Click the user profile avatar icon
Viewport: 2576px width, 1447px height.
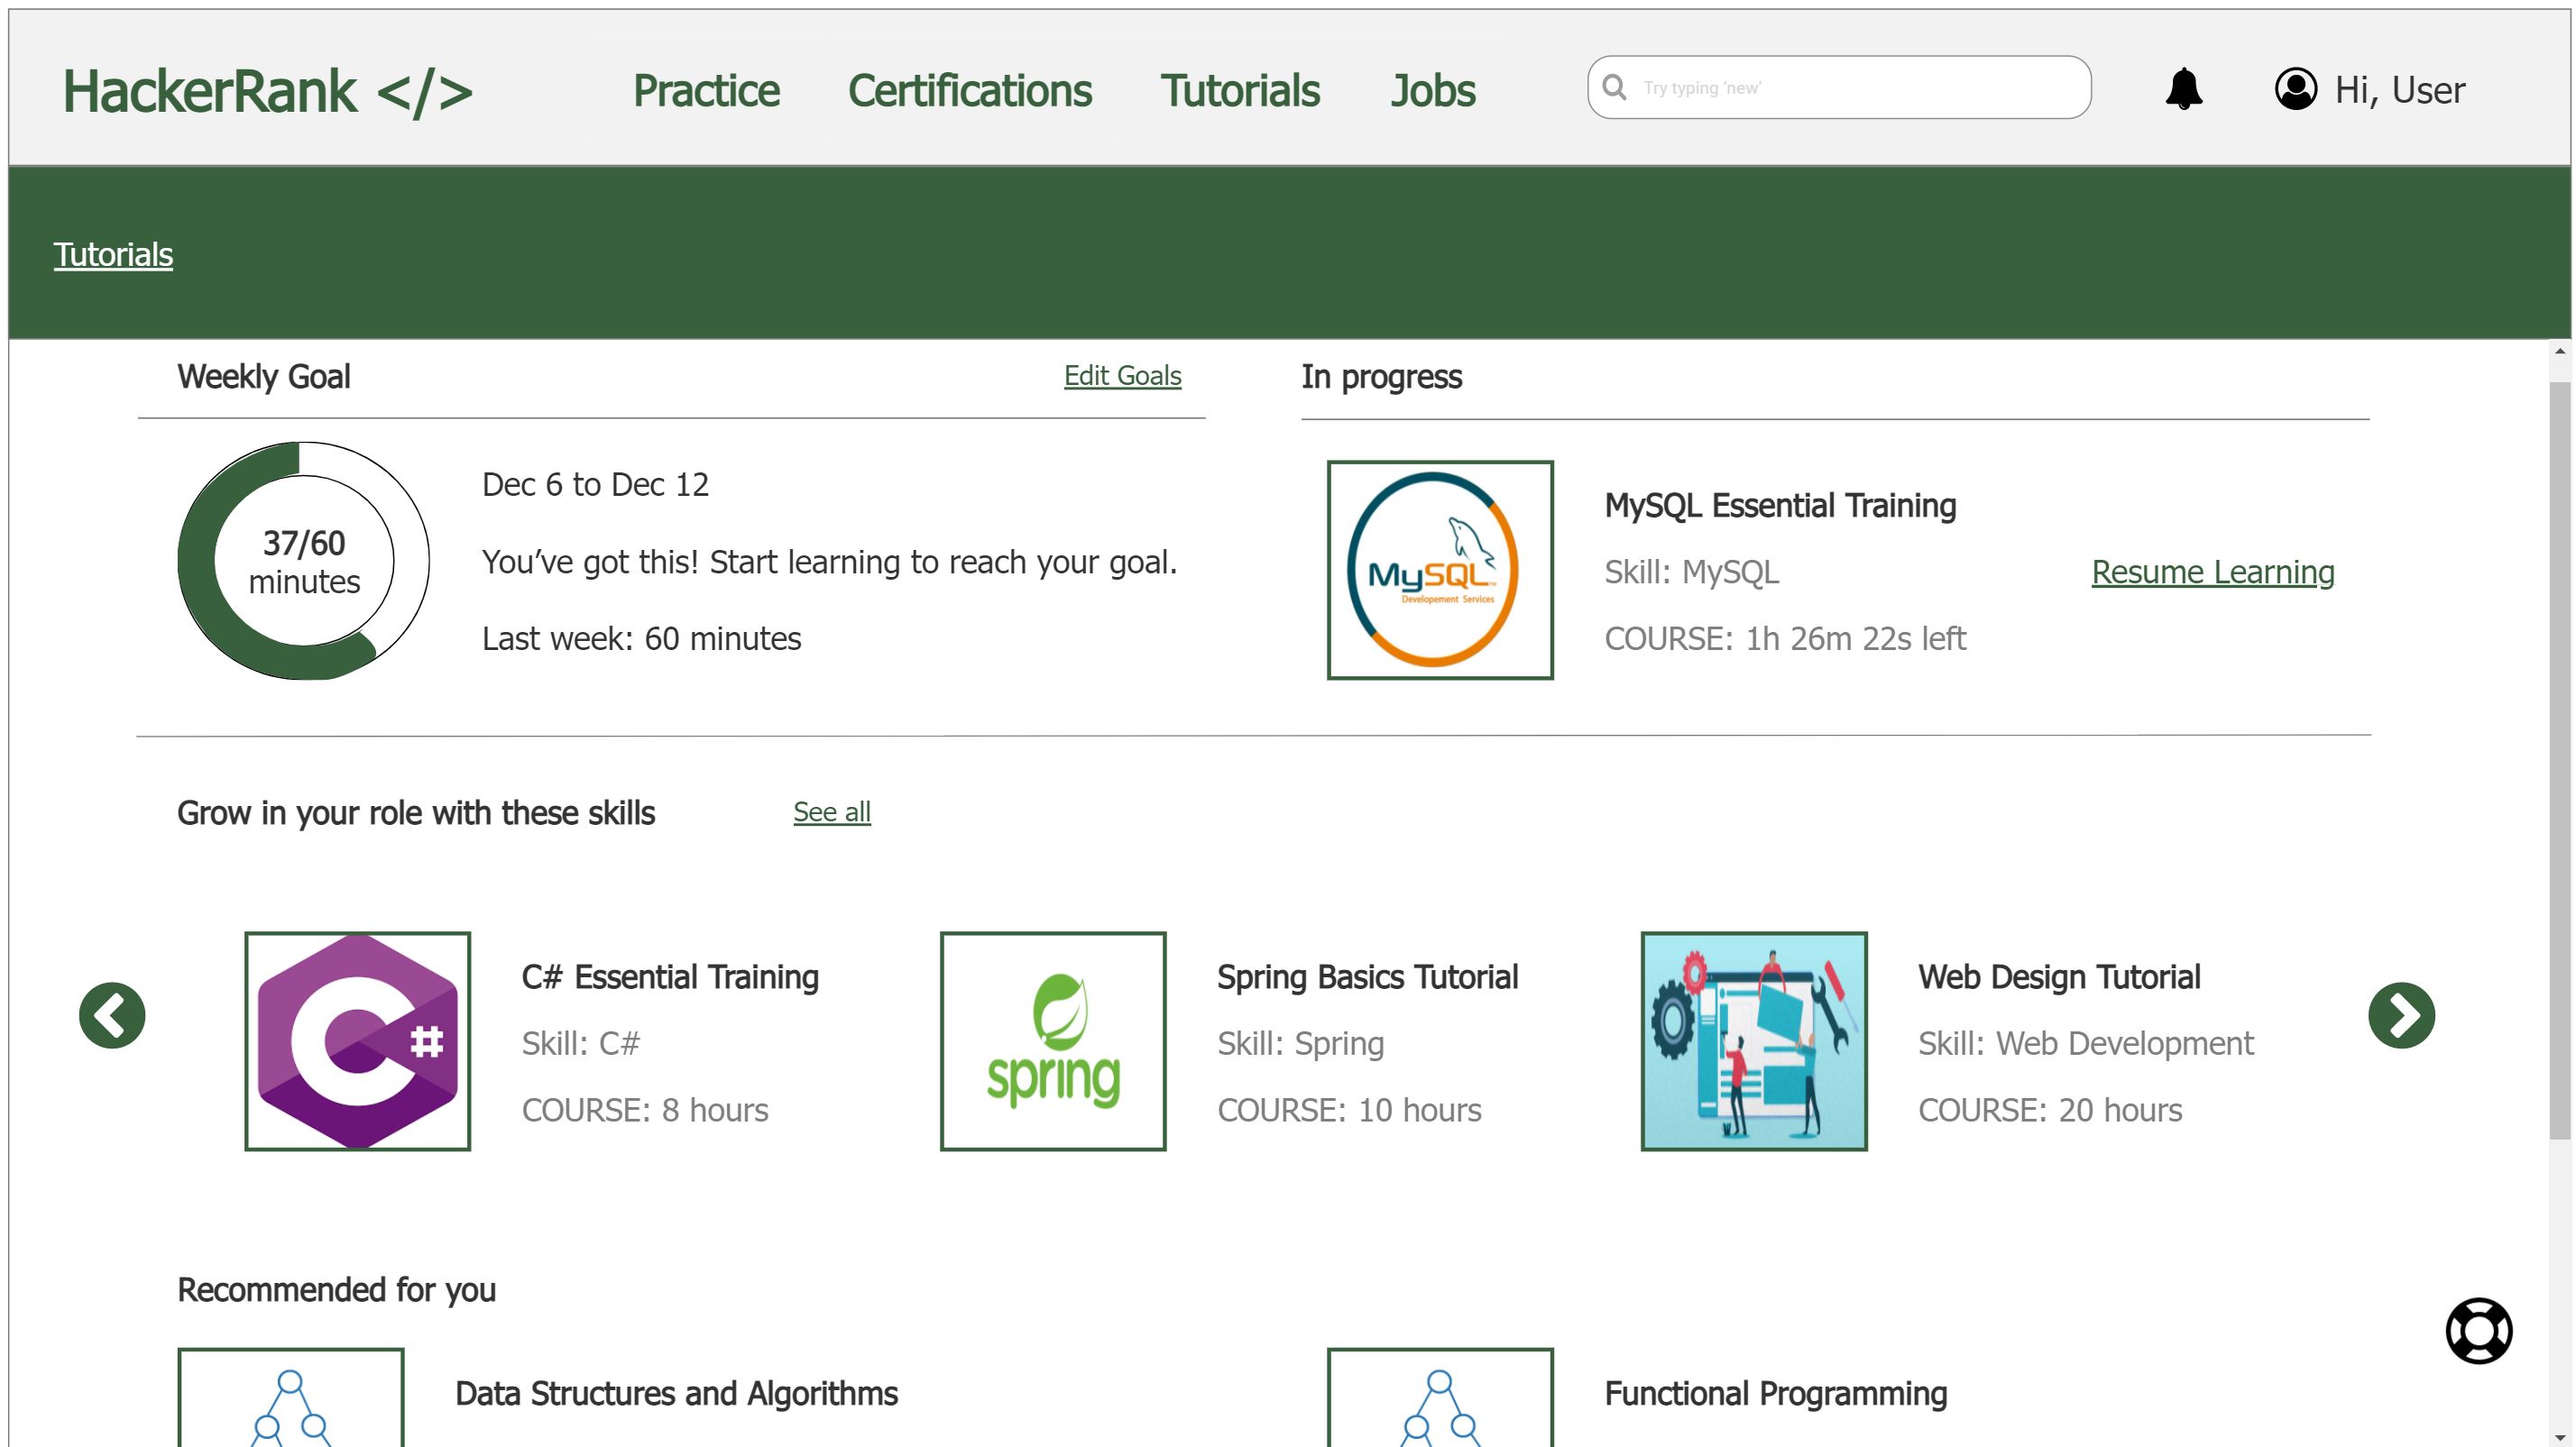pyautogui.click(x=2295, y=89)
